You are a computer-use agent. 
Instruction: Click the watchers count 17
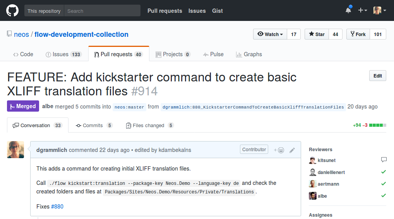coord(293,34)
